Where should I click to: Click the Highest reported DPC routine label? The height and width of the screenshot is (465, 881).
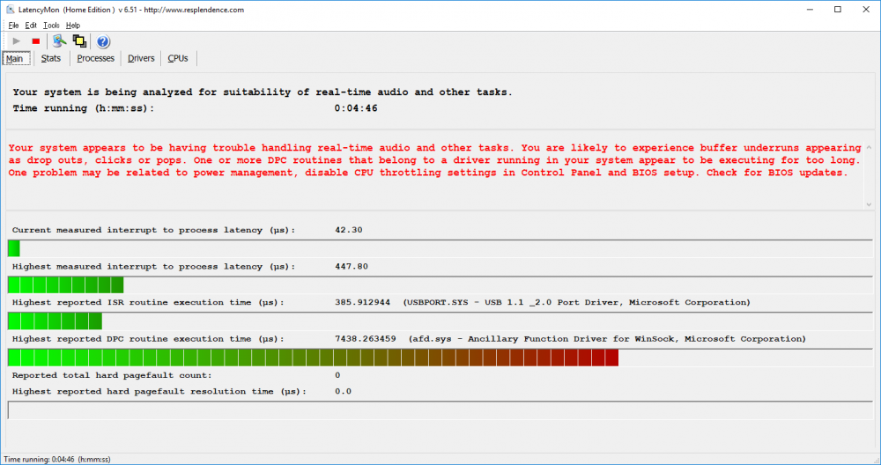(148, 339)
